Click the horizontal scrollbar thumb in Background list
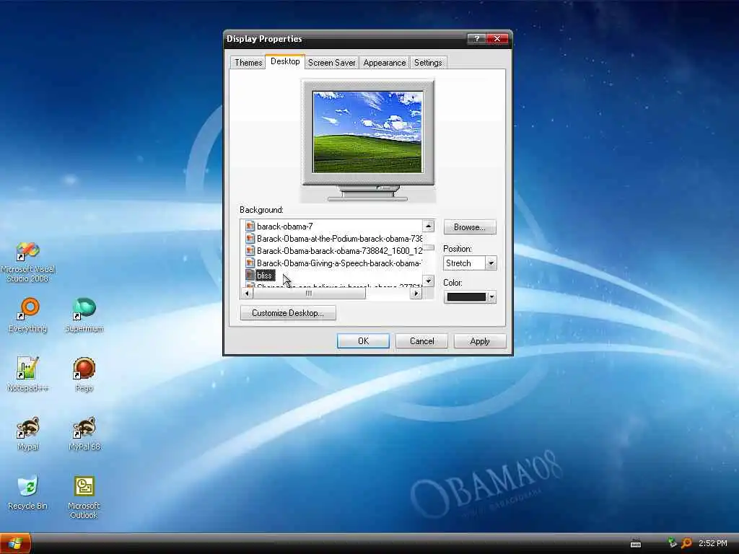This screenshot has height=554, width=739. coord(309,293)
